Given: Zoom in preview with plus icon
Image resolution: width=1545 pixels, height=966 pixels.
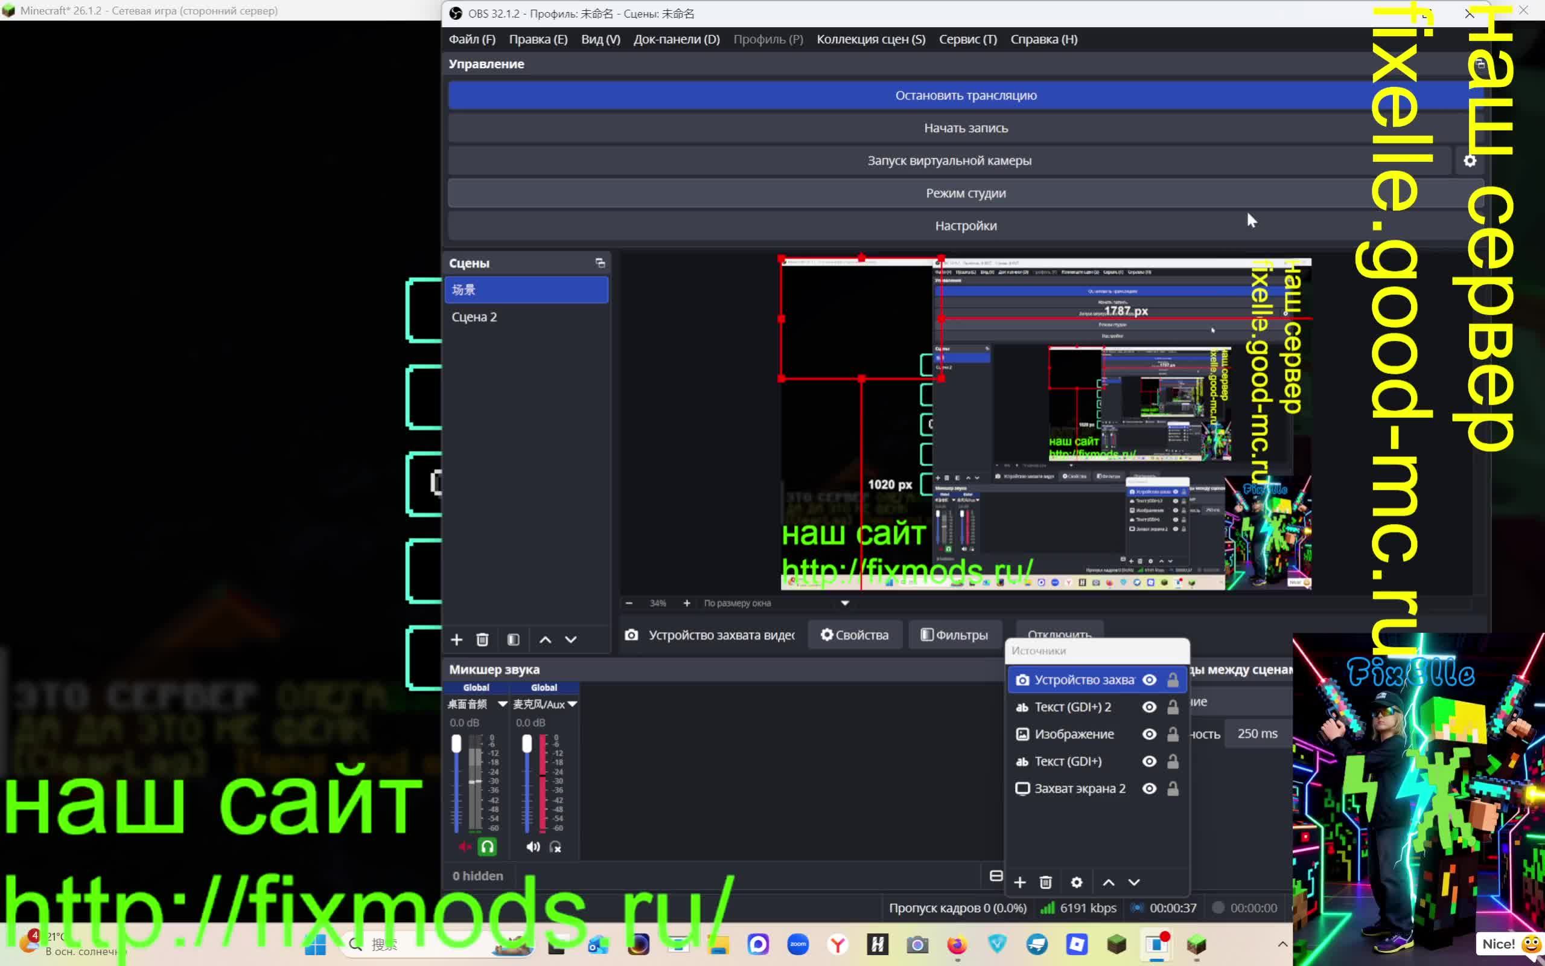Looking at the screenshot, I should click(x=686, y=603).
